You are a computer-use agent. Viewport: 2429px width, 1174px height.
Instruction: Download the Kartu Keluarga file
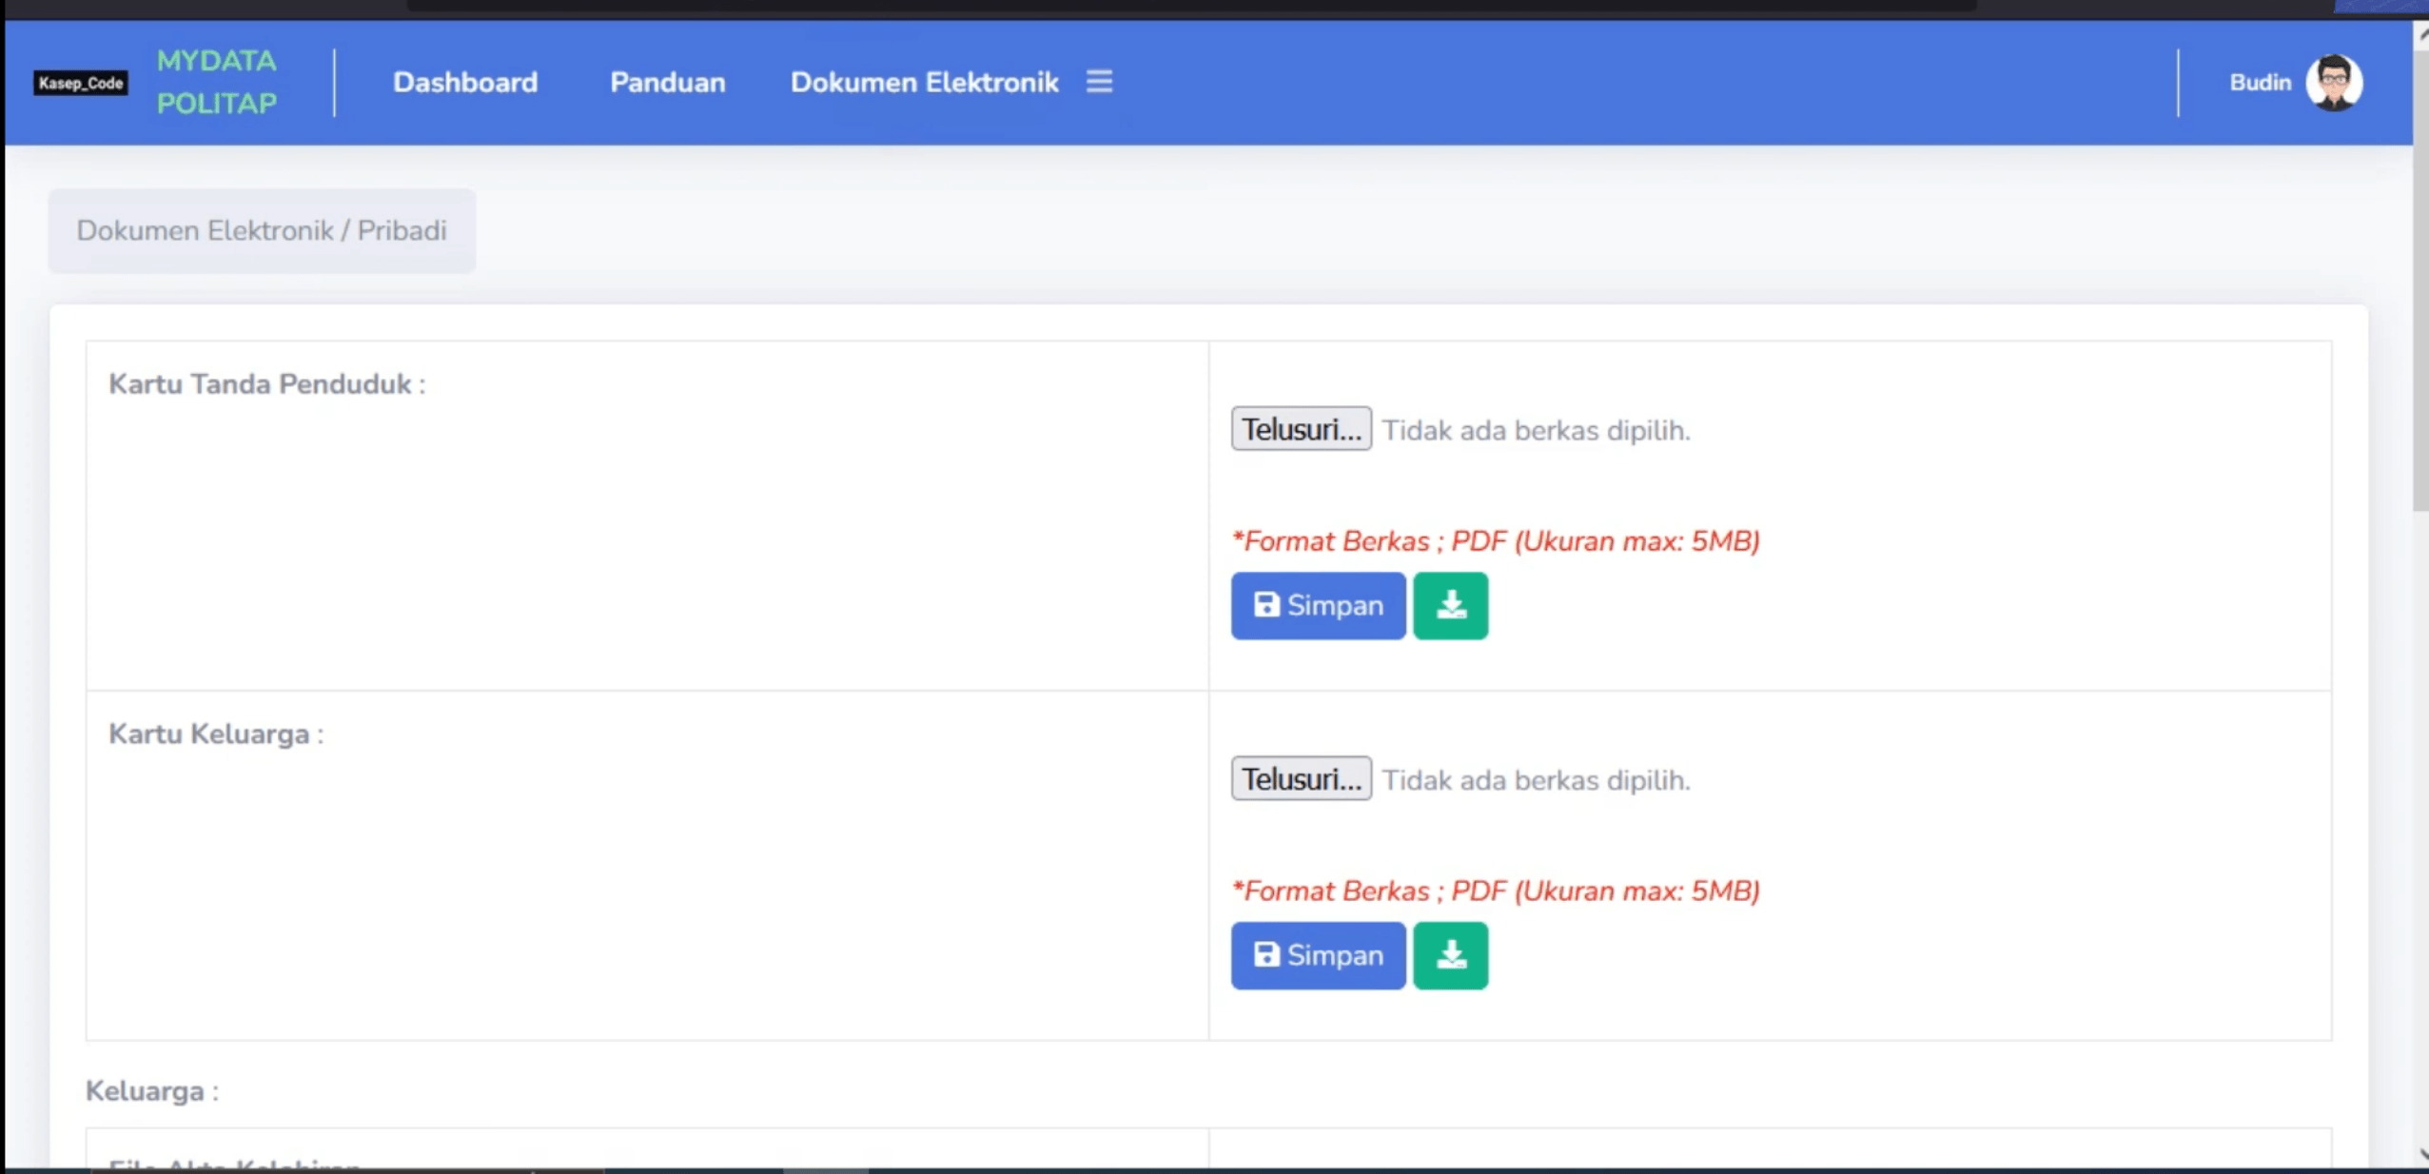coord(1450,956)
